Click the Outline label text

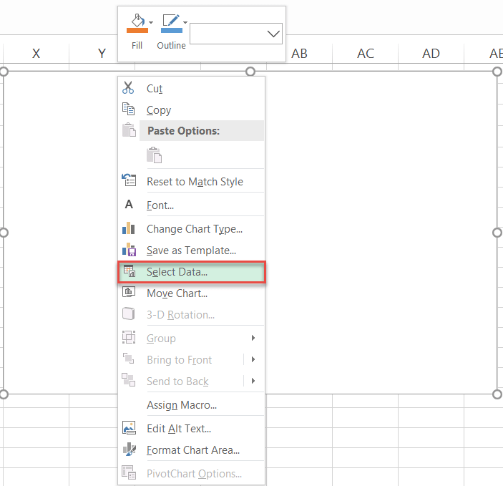point(171,46)
